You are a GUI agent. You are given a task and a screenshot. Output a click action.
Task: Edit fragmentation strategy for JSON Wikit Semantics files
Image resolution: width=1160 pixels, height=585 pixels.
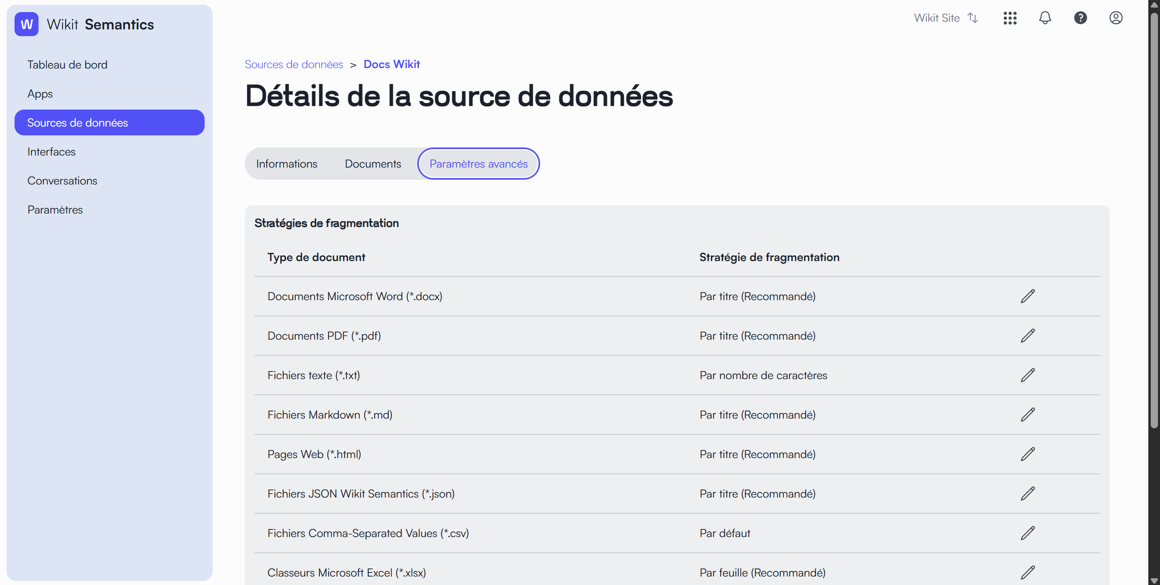pos(1027,494)
